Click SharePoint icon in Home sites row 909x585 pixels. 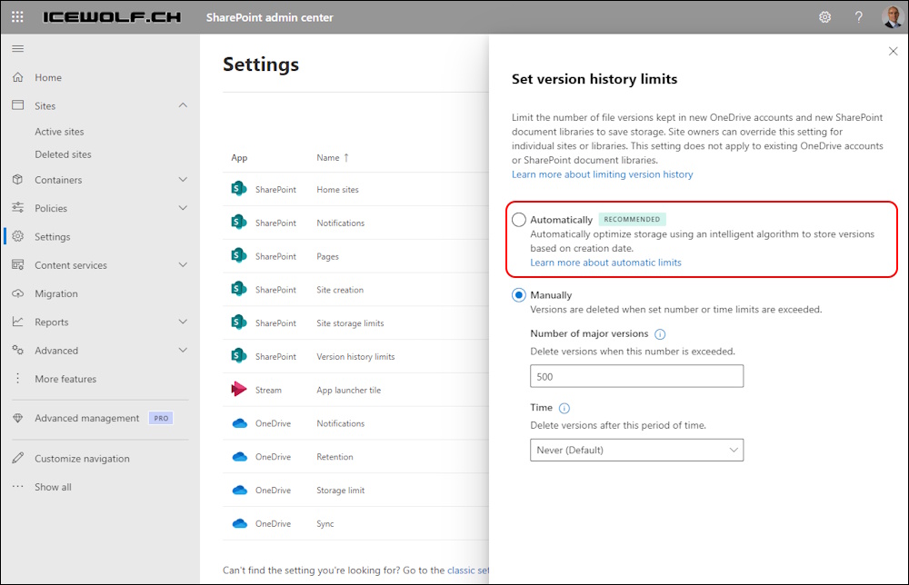click(239, 189)
